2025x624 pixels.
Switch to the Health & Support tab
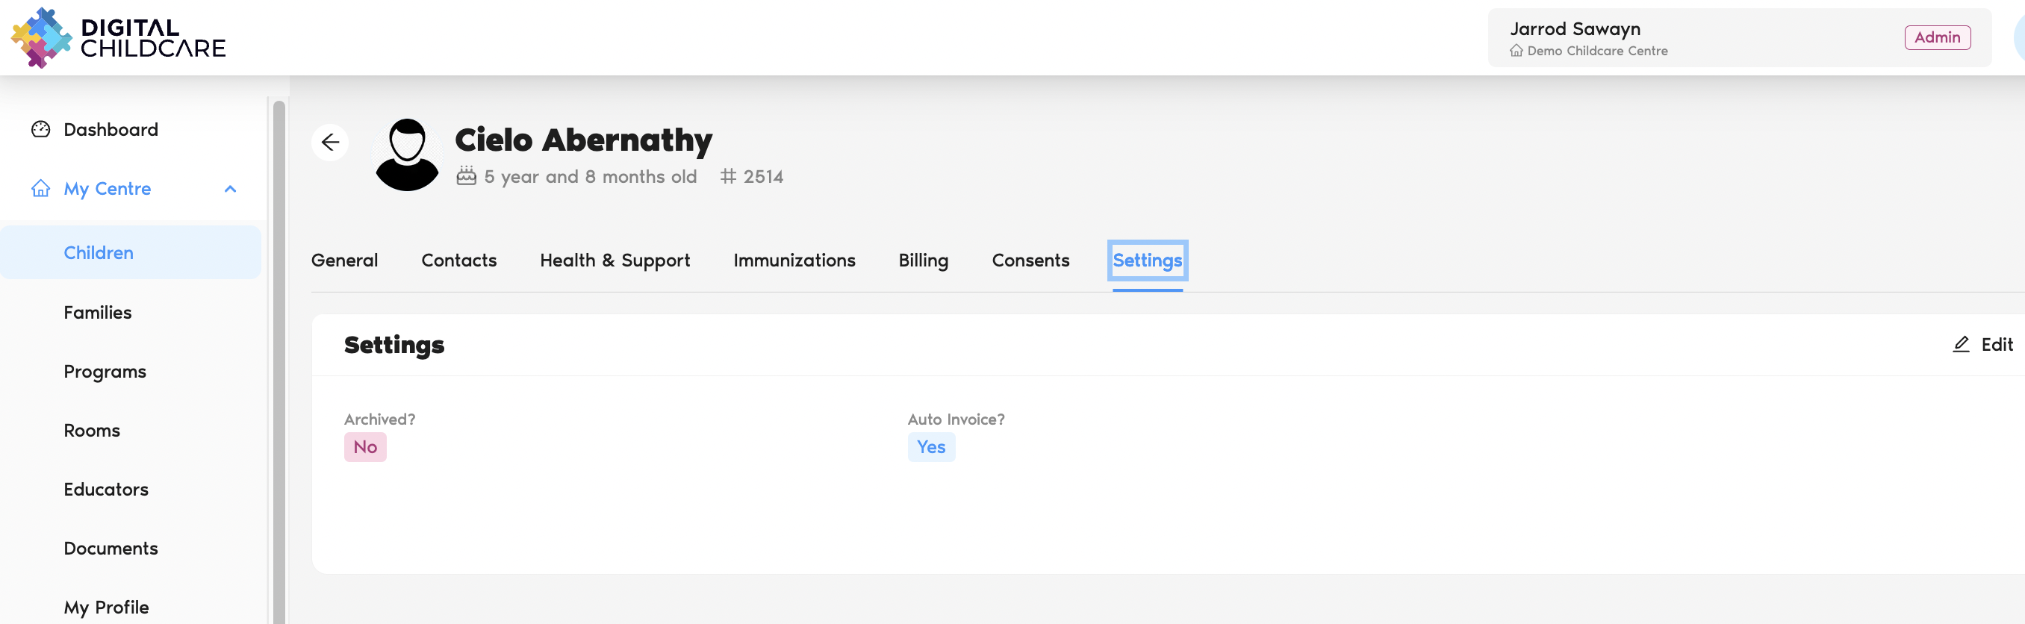tap(615, 260)
